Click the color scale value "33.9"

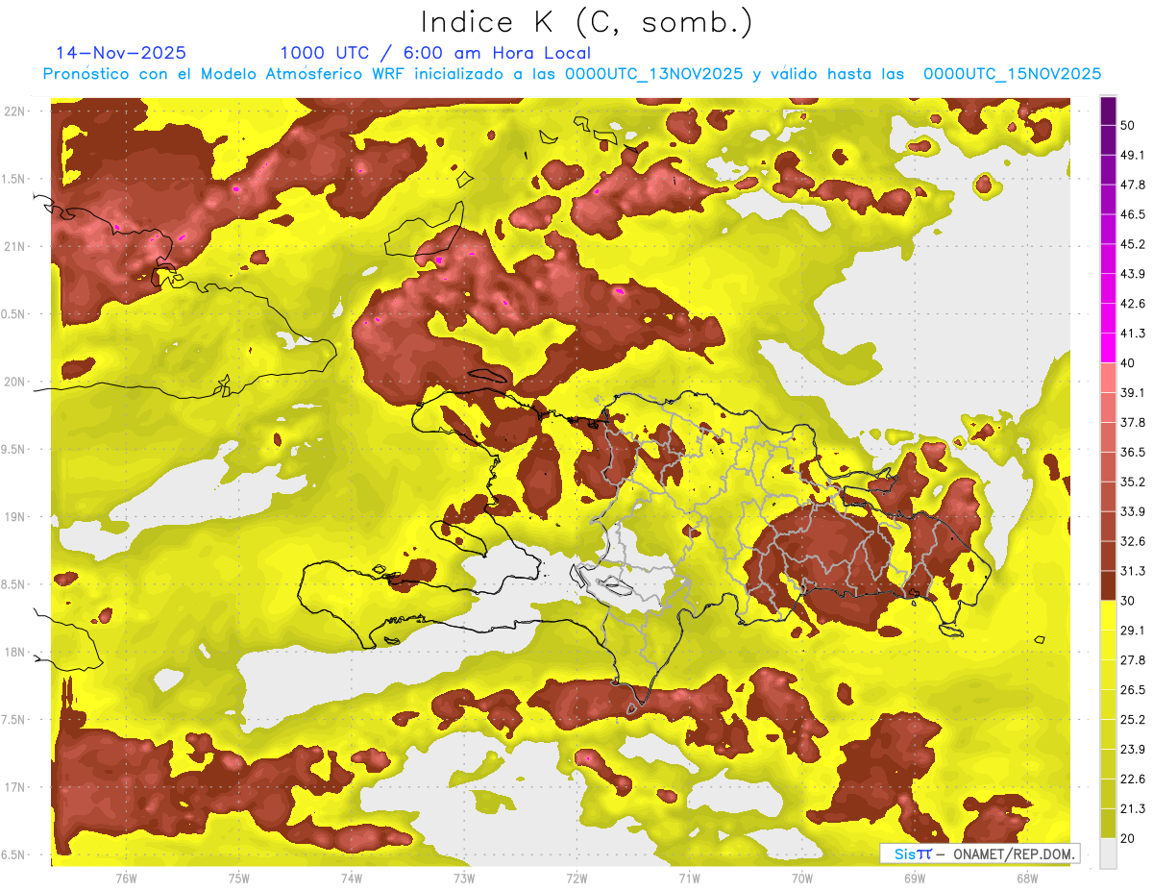click(x=1132, y=511)
